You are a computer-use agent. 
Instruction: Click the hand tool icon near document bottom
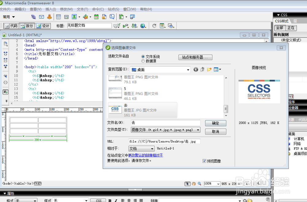click(x=193, y=184)
